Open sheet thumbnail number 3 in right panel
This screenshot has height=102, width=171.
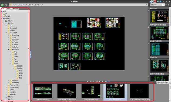coord(159,49)
